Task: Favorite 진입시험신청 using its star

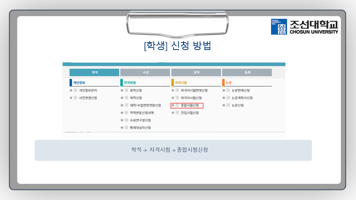Action: (x=173, y=113)
